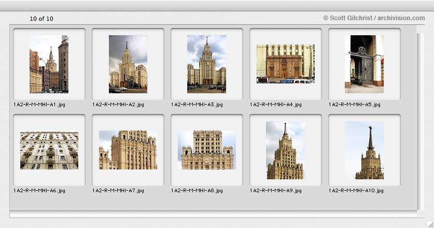Click filename text 1A2-R-M-MHI-A10.jpg
This screenshot has width=434, height=228.
[x=356, y=191]
